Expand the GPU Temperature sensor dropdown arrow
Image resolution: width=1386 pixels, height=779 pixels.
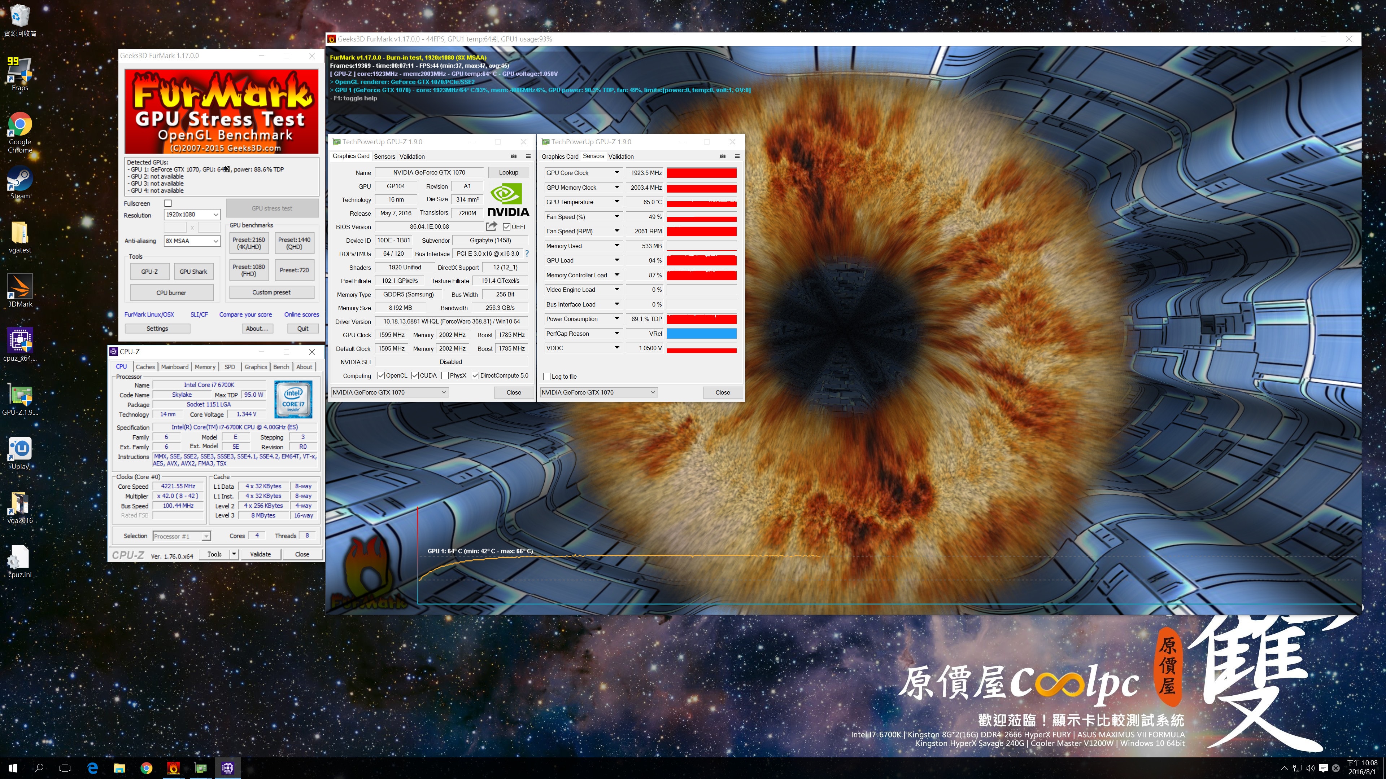616,202
